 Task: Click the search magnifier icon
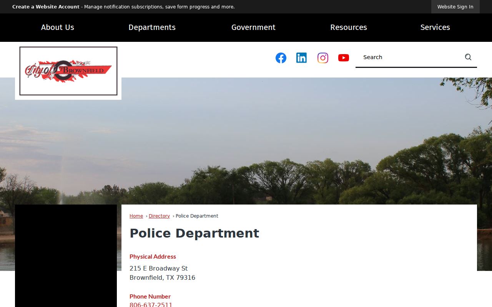[x=468, y=57]
